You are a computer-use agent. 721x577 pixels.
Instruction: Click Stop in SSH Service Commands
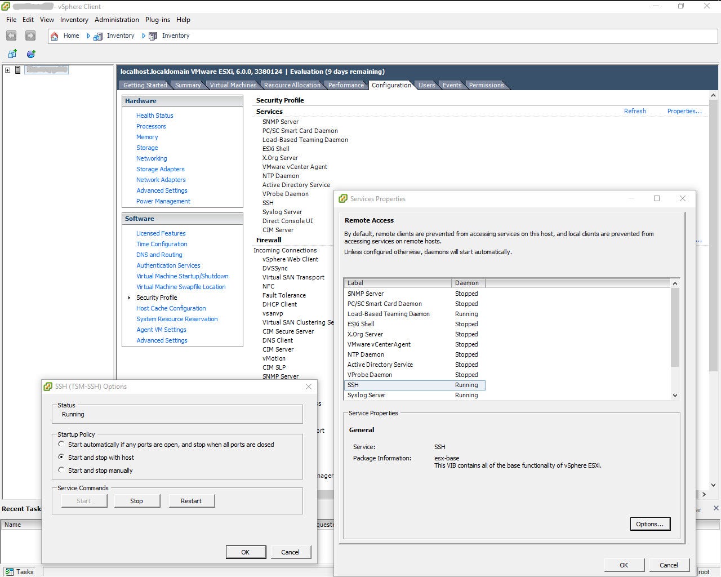point(137,500)
